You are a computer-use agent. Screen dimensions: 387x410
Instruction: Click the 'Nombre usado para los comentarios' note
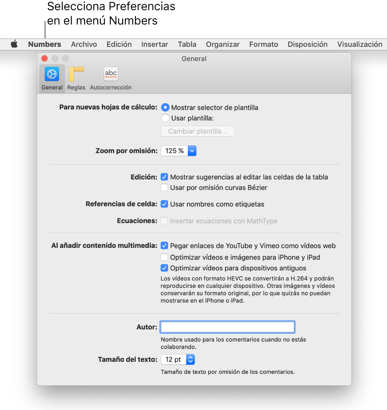click(233, 343)
